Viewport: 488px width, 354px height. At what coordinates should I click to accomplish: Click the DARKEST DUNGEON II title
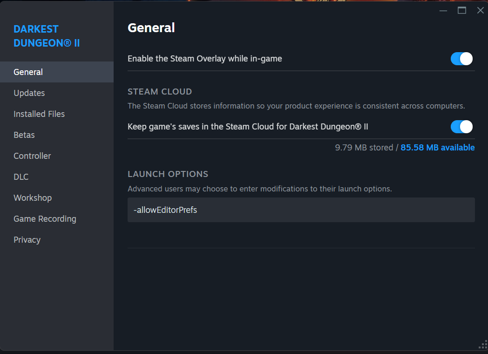[47, 36]
